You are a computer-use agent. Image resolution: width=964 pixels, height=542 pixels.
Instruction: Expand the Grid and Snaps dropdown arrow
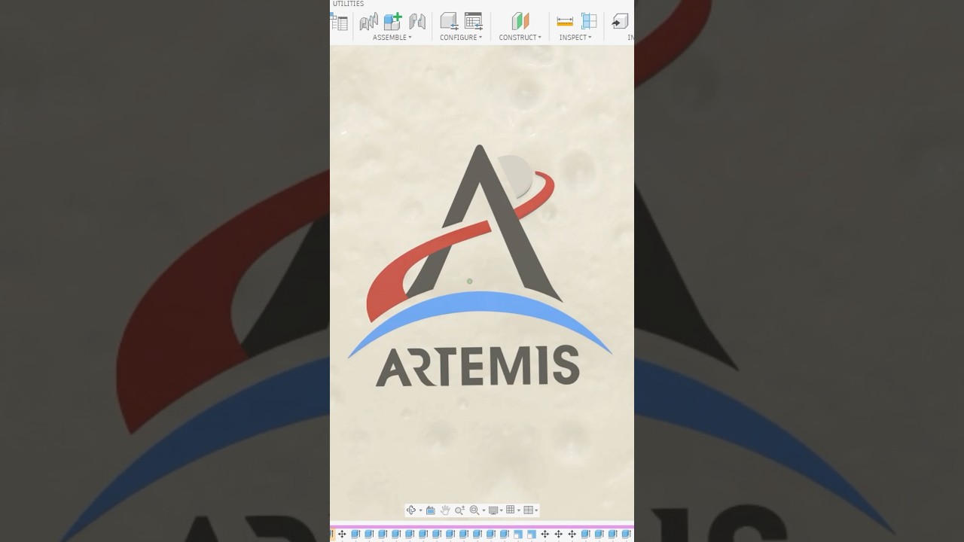coord(519,510)
